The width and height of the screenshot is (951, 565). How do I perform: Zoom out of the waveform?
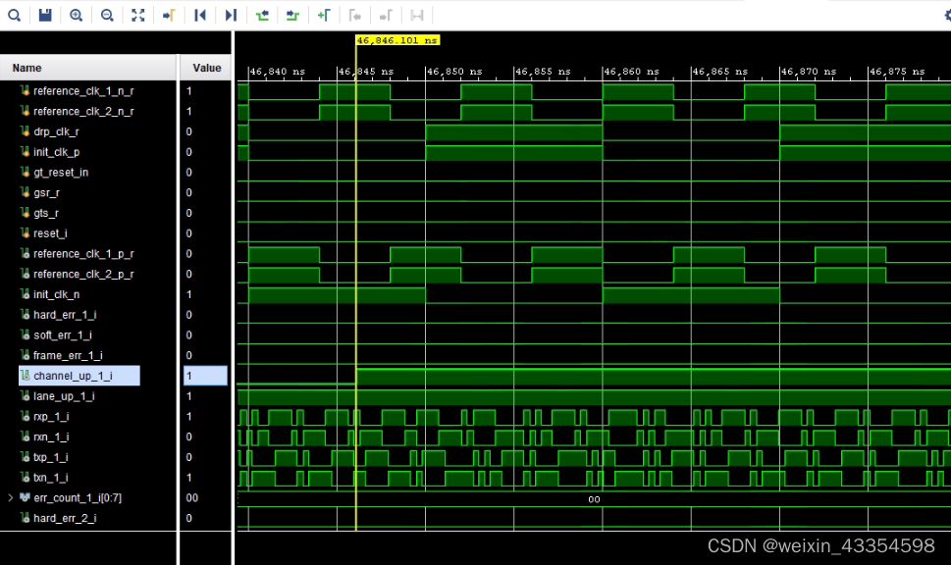106,15
